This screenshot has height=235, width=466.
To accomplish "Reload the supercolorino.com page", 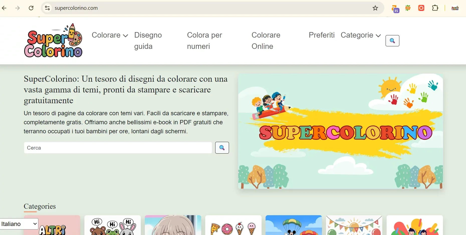I will coord(31,8).
